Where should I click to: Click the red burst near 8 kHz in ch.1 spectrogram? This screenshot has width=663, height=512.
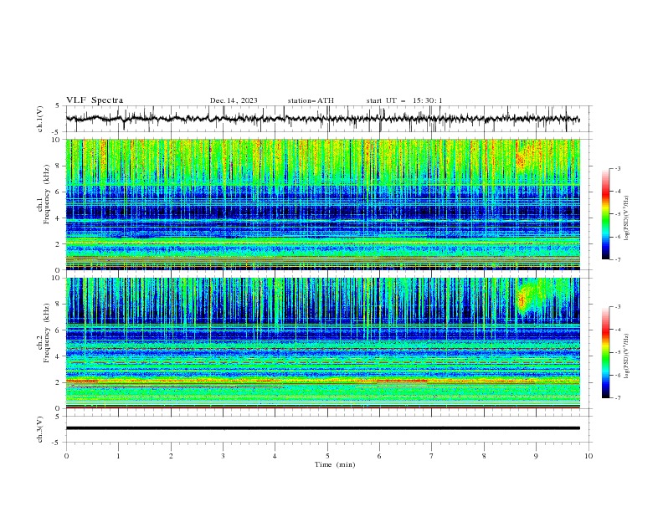click(x=520, y=161)
